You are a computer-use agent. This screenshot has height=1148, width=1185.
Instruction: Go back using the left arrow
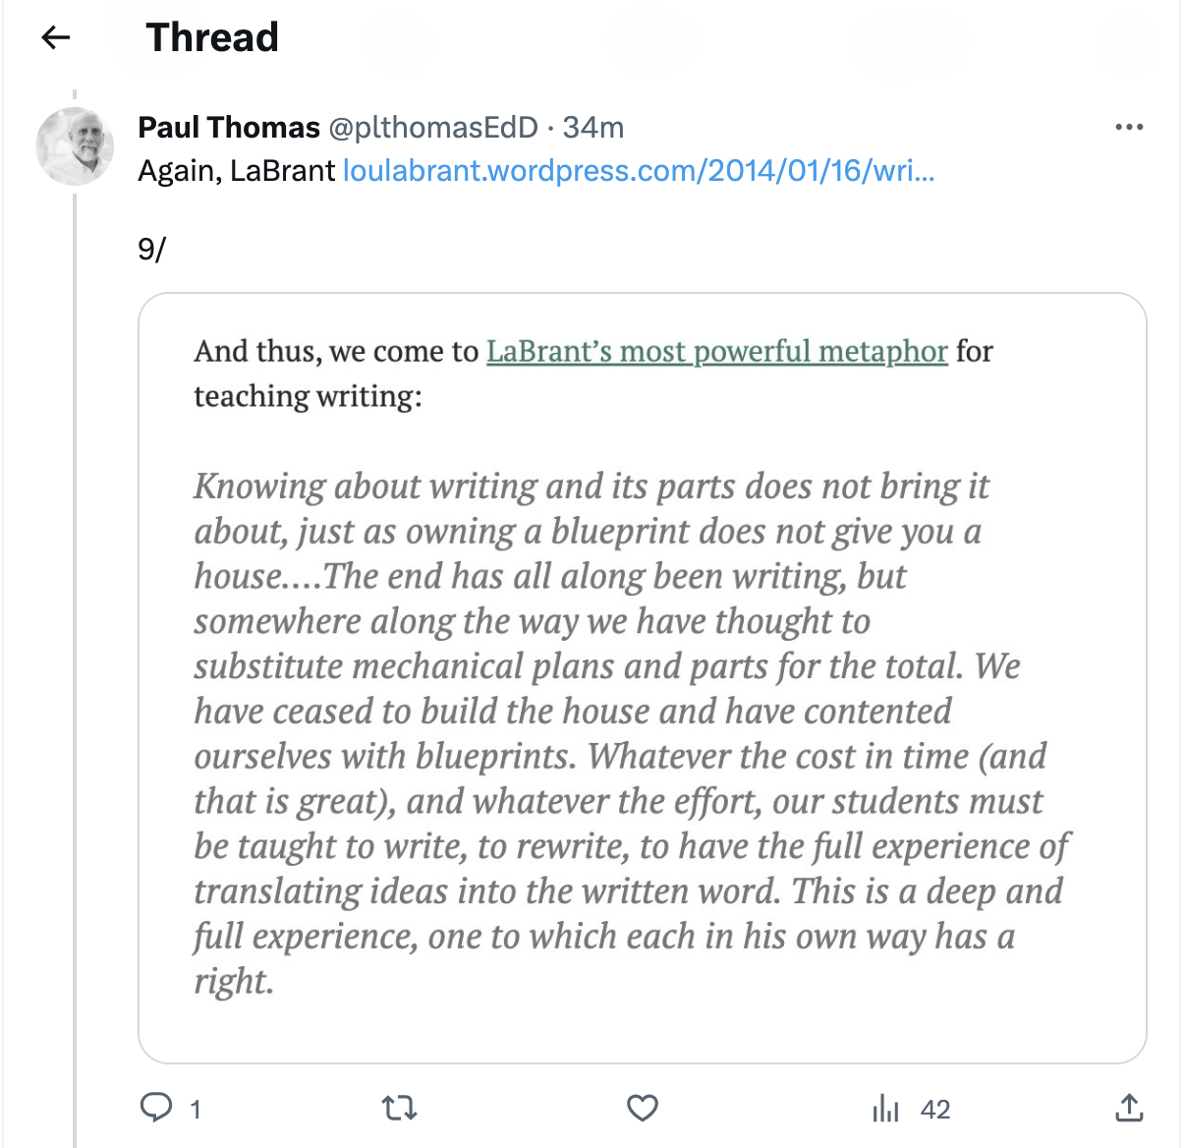point(56,38)
